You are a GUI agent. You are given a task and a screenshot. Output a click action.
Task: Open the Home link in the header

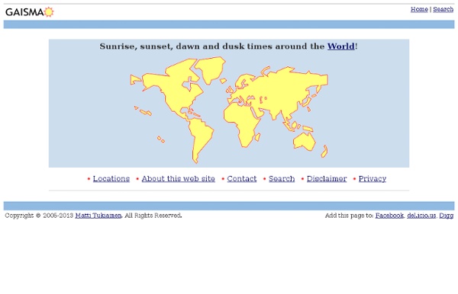click(x=419, y=9)
